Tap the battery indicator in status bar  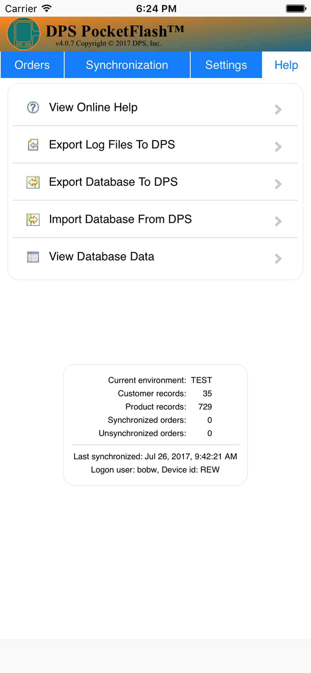point(296,9)
